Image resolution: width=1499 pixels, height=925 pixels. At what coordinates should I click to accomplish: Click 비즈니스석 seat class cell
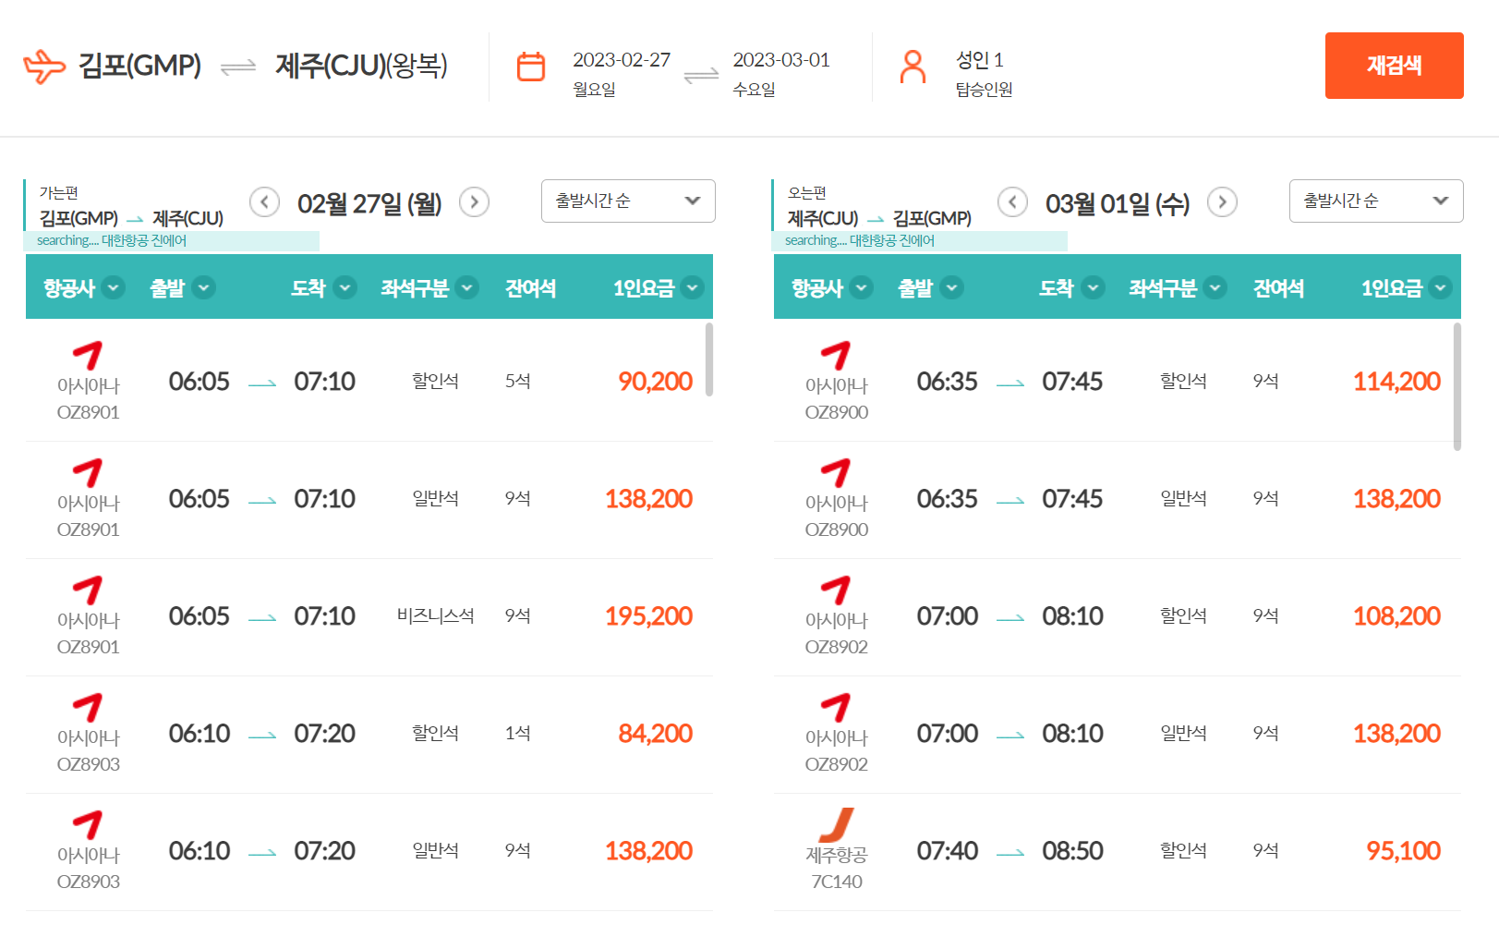(x=435, y=615)
